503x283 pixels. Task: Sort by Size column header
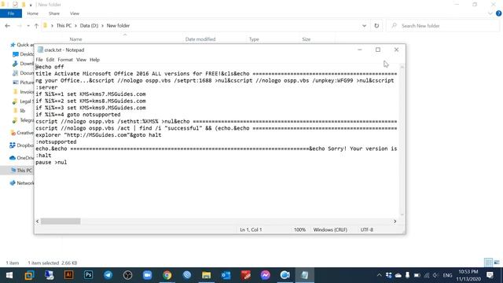[306, 39]
